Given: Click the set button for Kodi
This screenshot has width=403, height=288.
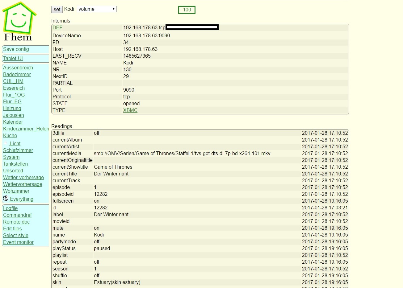Looking at the screenshot, I should (57, 10).
